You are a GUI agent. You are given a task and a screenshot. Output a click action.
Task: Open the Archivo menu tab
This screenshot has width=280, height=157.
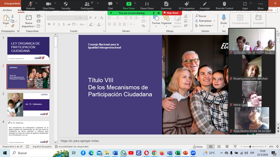pyautogui.click(x=7, y=10)
